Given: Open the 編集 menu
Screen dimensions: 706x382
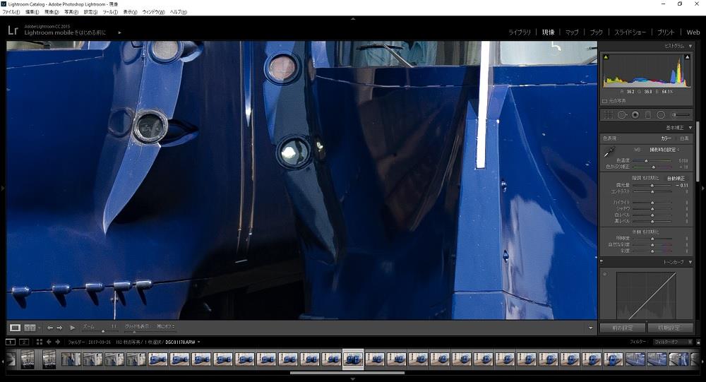Looking at the screenshot, I should pyautogui.click(x=32, y=12).
